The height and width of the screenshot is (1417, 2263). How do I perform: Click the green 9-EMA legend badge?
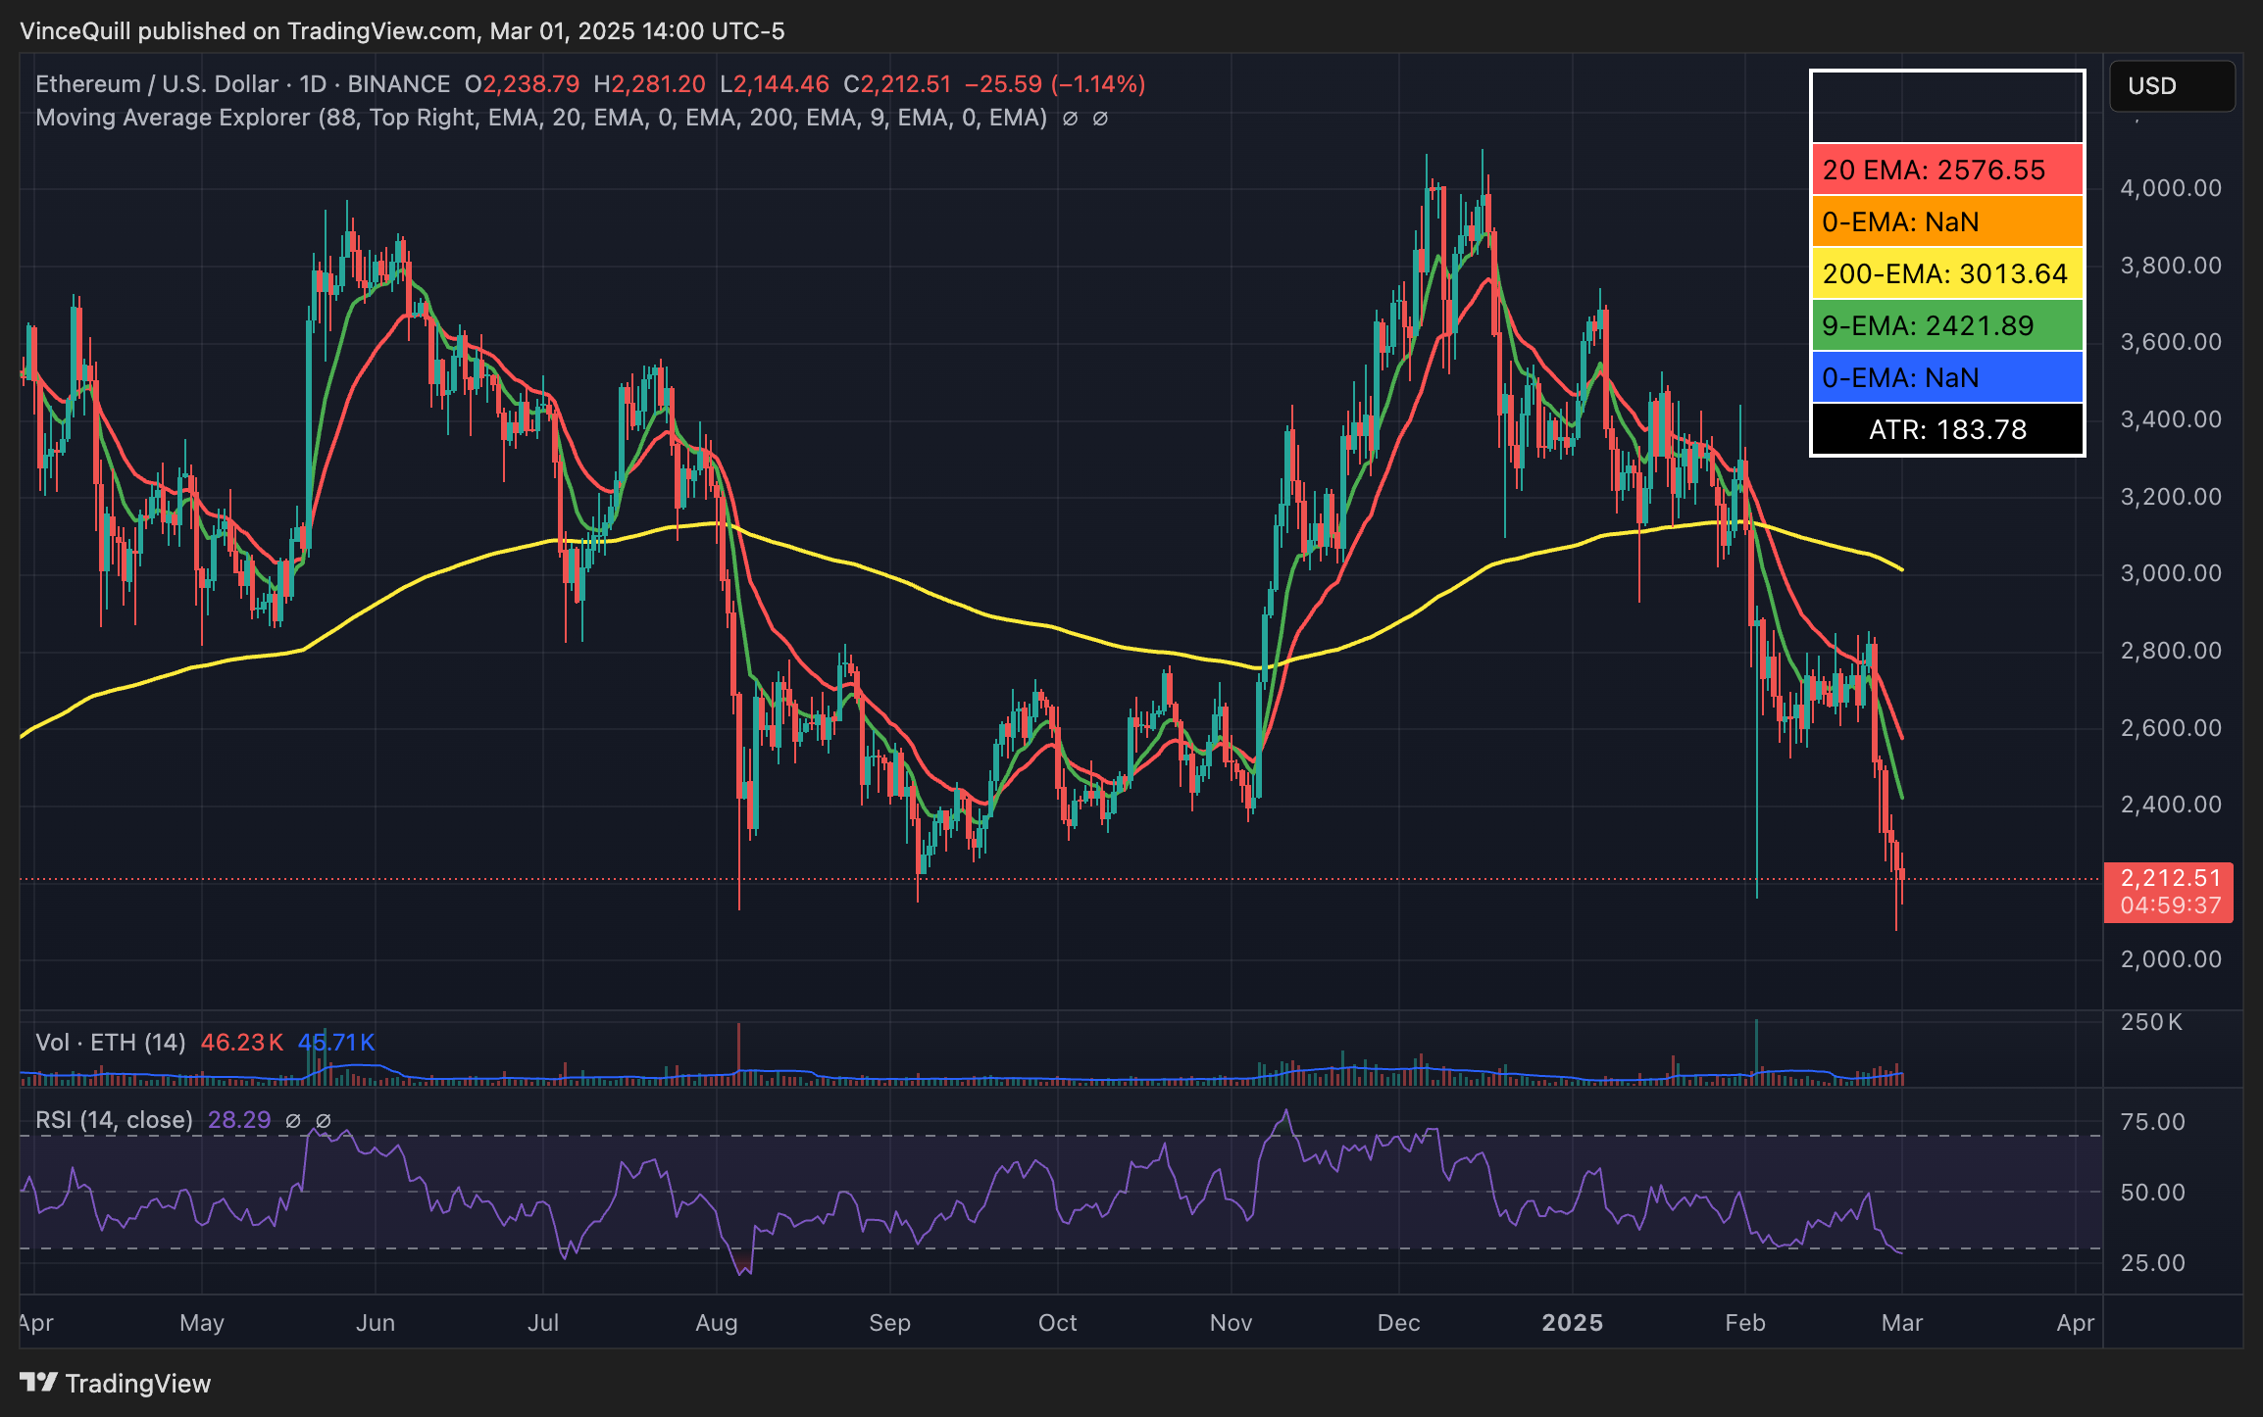click(1946, 324)
